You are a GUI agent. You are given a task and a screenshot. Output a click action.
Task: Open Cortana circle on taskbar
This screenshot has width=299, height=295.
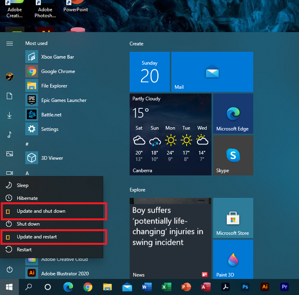point(48,287)
